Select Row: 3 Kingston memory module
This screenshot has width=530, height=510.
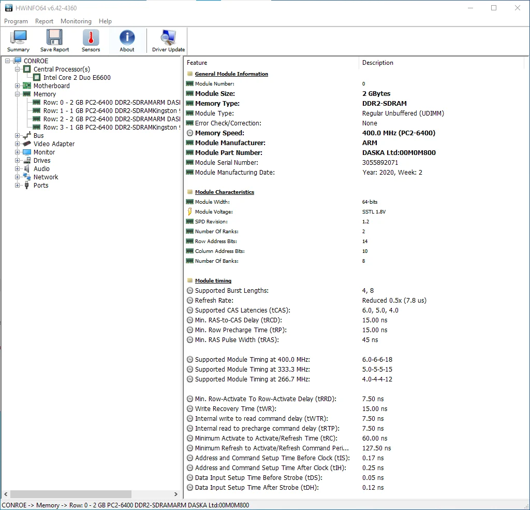(x=112, y=127)
